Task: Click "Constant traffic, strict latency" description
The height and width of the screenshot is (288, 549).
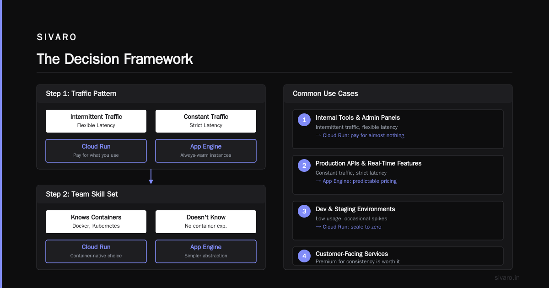Action: pyautogui.click(x=351, y=173)
